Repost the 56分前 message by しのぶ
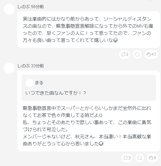Image resolution: width=161 pixels, height=166 pixels. point(124,54)
